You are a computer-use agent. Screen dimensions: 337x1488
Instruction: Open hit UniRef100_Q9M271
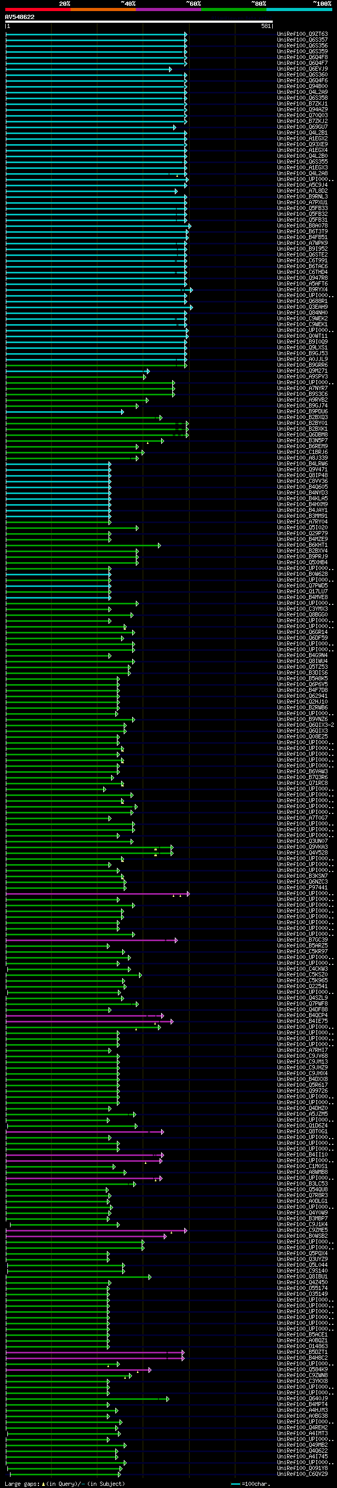[302, 371]
